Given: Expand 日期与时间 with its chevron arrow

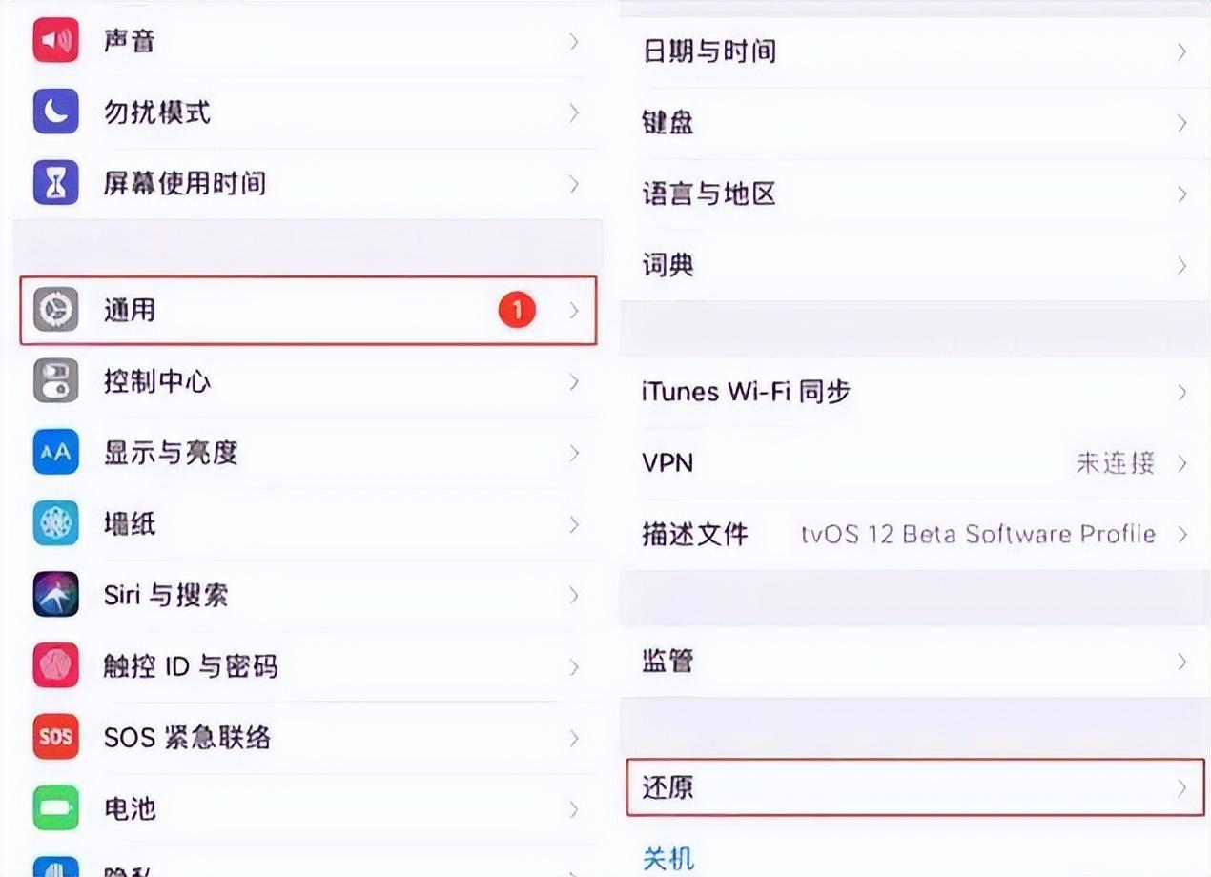Looking at the screenshot, I should pyautogui.click(x=1181, y=51).
